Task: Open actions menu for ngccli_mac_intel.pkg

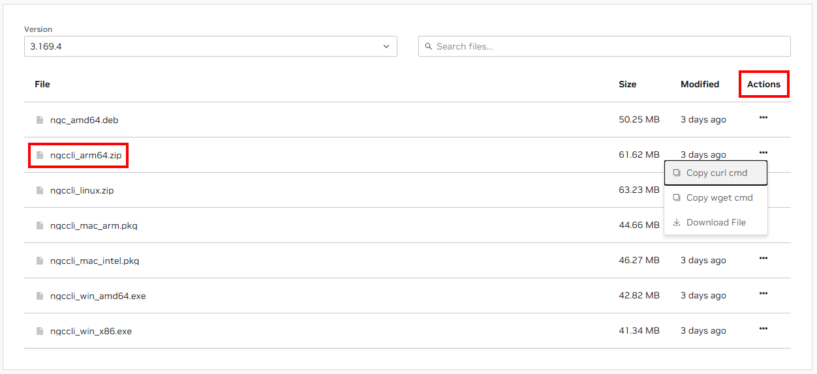Action: (763, 259)
